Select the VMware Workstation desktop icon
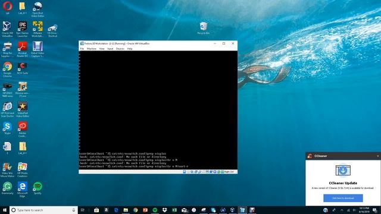 point(38,29)
